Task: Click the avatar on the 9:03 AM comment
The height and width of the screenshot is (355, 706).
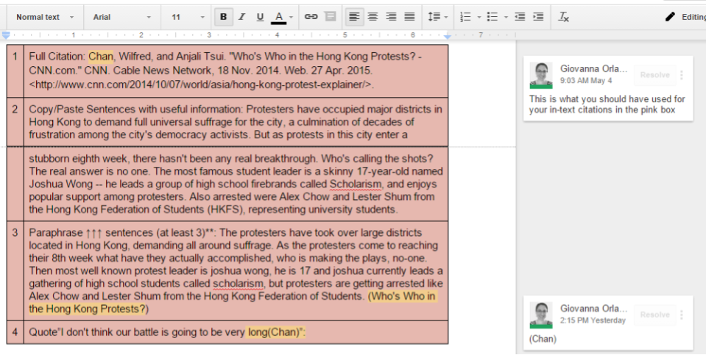Action: 541,75
